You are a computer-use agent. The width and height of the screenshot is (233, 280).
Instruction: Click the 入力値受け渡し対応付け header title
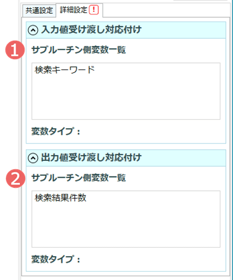(x=91, y=30)
